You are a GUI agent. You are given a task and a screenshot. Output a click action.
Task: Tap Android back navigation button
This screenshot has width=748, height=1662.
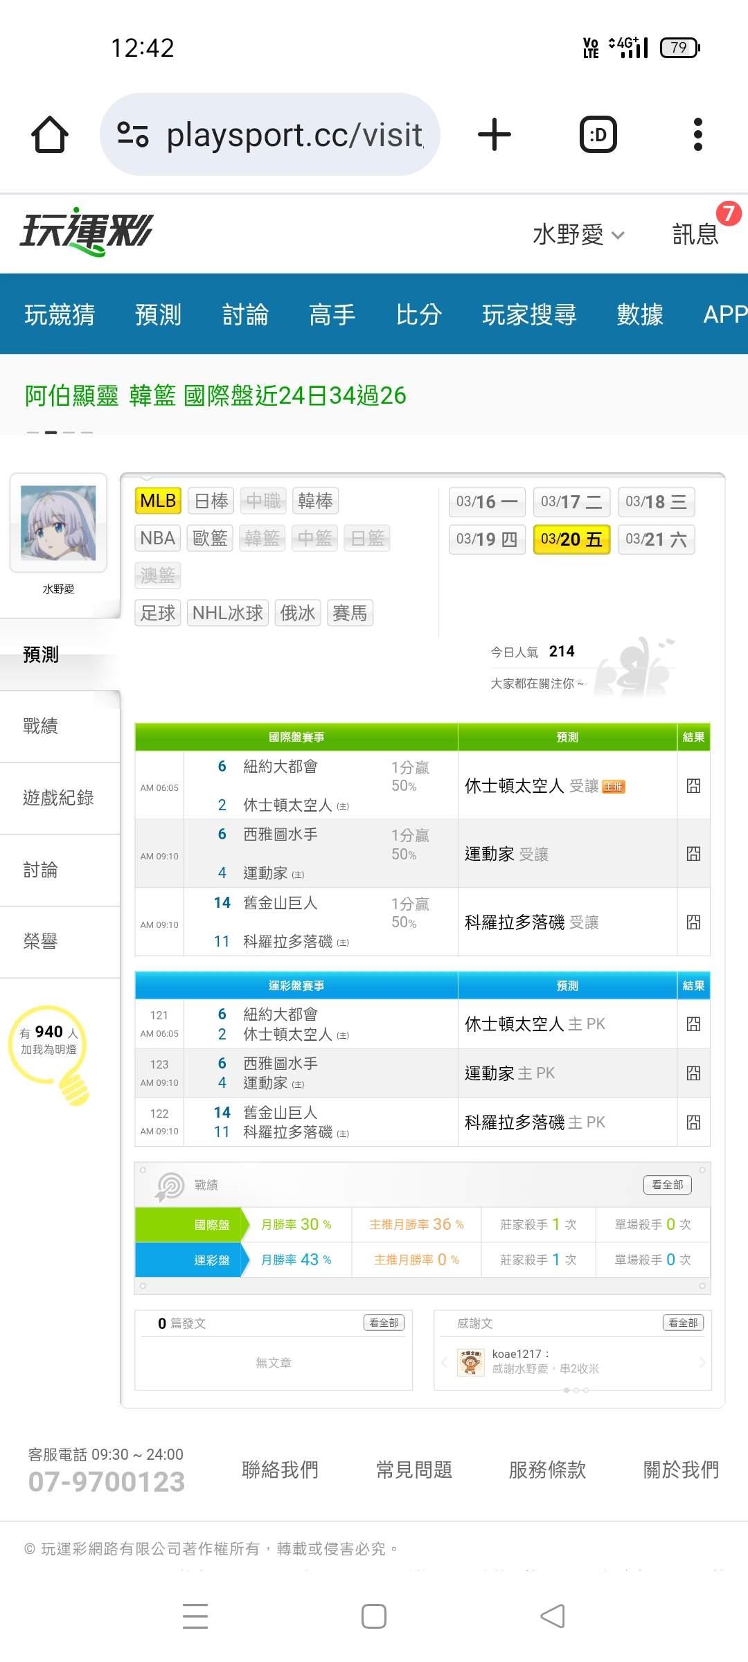click(553, 1616)
